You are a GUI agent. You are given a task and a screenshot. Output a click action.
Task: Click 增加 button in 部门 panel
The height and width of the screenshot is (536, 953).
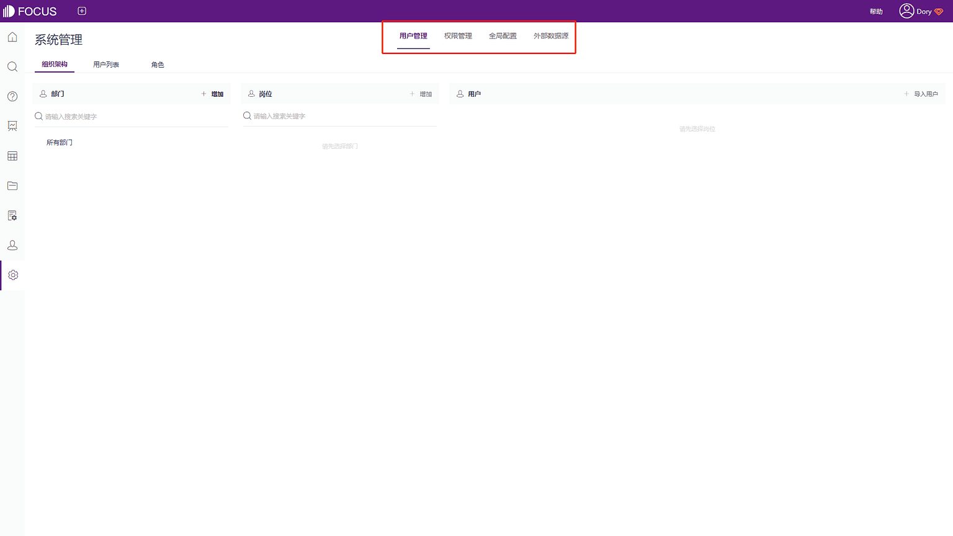coord(217,94)
